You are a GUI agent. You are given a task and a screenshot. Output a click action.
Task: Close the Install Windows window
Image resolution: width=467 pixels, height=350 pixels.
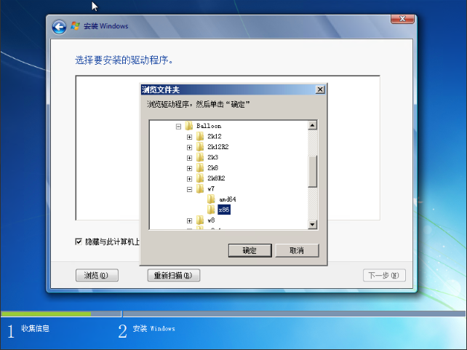(402, 19)
